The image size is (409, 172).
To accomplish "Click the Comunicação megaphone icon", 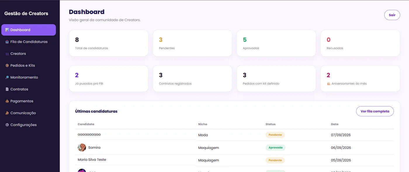I will pos(7,113).
